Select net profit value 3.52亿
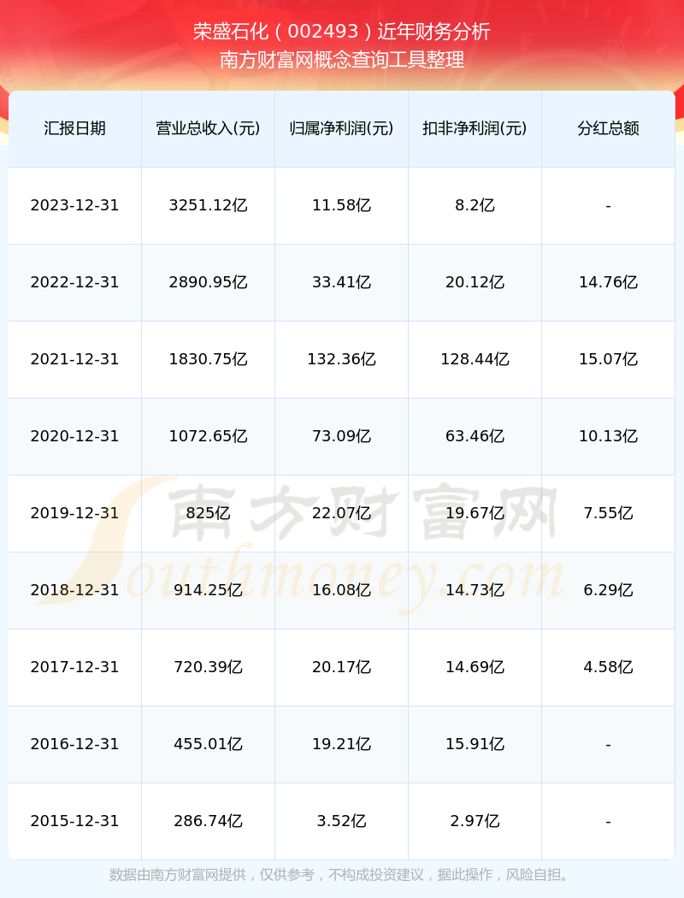Image resolution: width=684 pixels, height=898 pixels. (x=342, y=821)
